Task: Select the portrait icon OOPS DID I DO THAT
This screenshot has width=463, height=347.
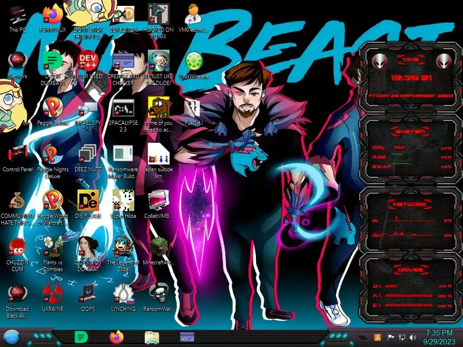Action: click(x=88, y=247)
